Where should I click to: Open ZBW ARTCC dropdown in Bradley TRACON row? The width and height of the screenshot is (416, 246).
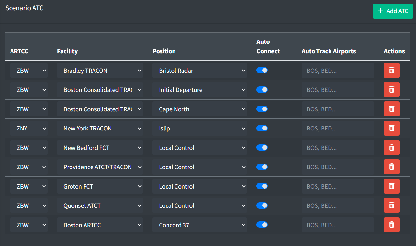29,71
